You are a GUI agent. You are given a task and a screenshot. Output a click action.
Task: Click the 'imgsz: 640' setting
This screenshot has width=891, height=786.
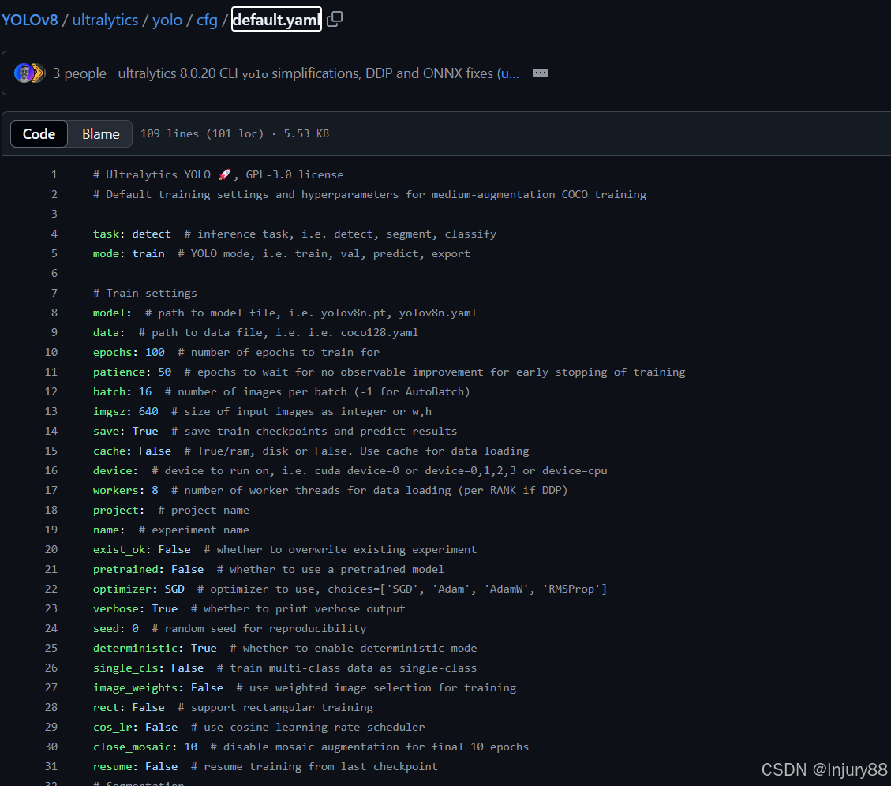(125, 411)
